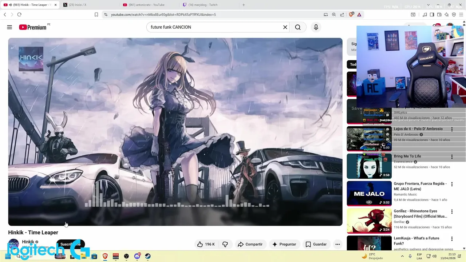Like the video (196 K)
Screen dimensions: 466x262
206,244
